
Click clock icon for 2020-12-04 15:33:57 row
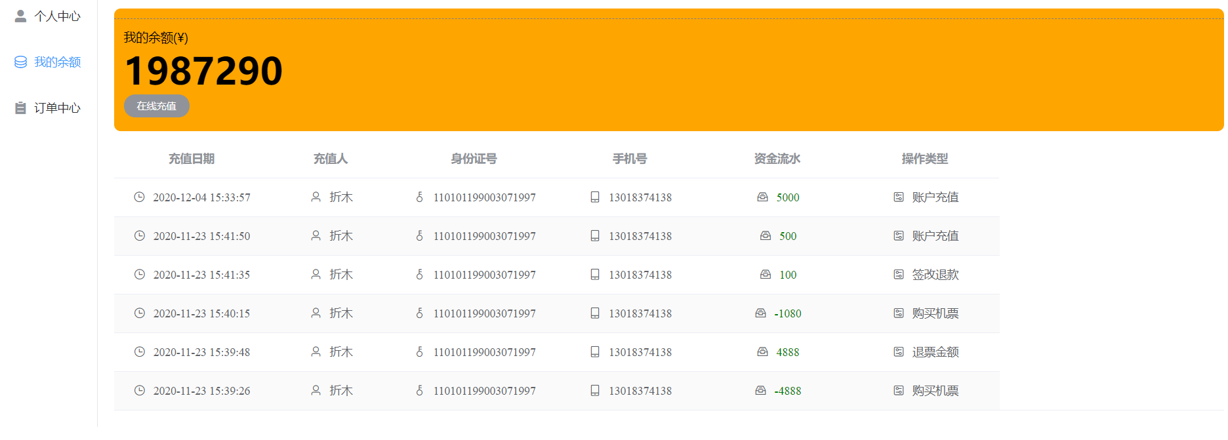139,197
